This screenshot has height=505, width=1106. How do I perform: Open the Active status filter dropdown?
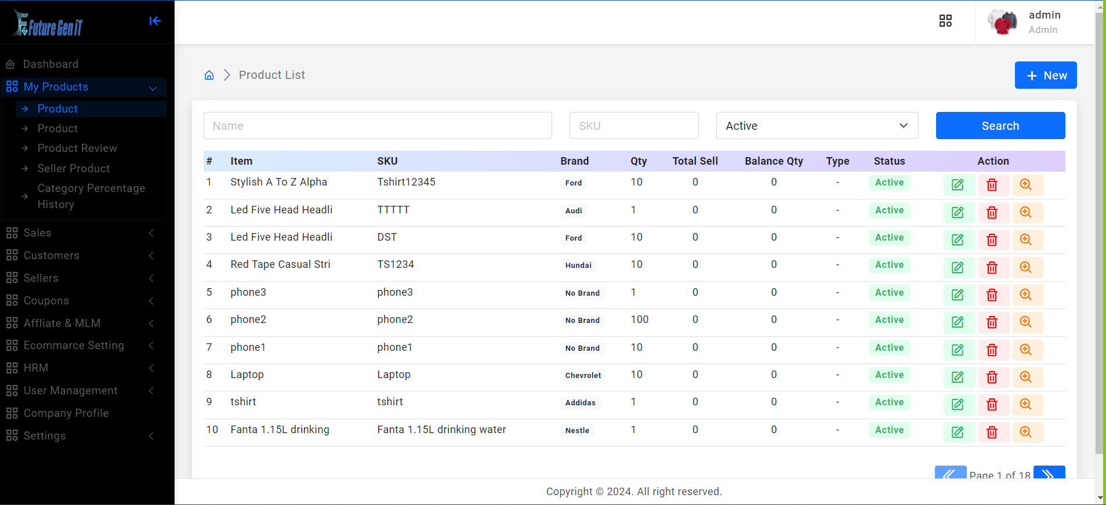pyautogui.click(x=817, y=126)
